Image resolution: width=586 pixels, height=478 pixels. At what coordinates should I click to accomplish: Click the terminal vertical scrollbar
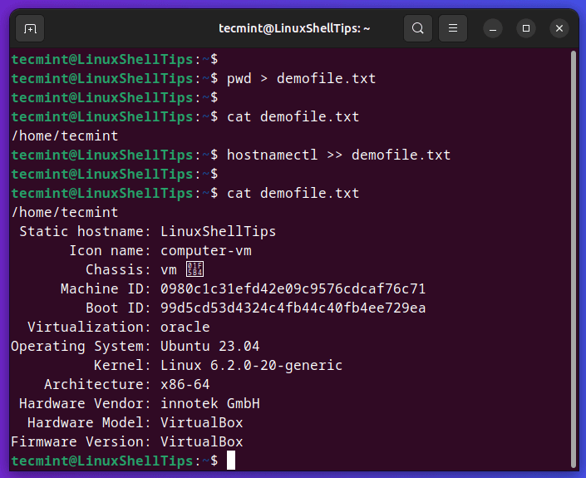(x=574, y=259)
